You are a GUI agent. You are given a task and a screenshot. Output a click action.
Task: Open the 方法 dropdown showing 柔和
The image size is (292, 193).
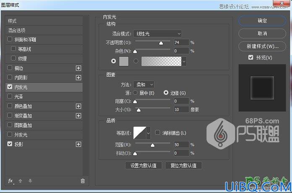[x=144, y=85]
